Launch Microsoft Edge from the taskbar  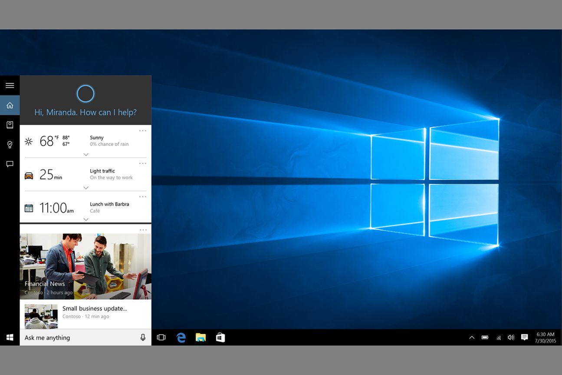[181, 338]
